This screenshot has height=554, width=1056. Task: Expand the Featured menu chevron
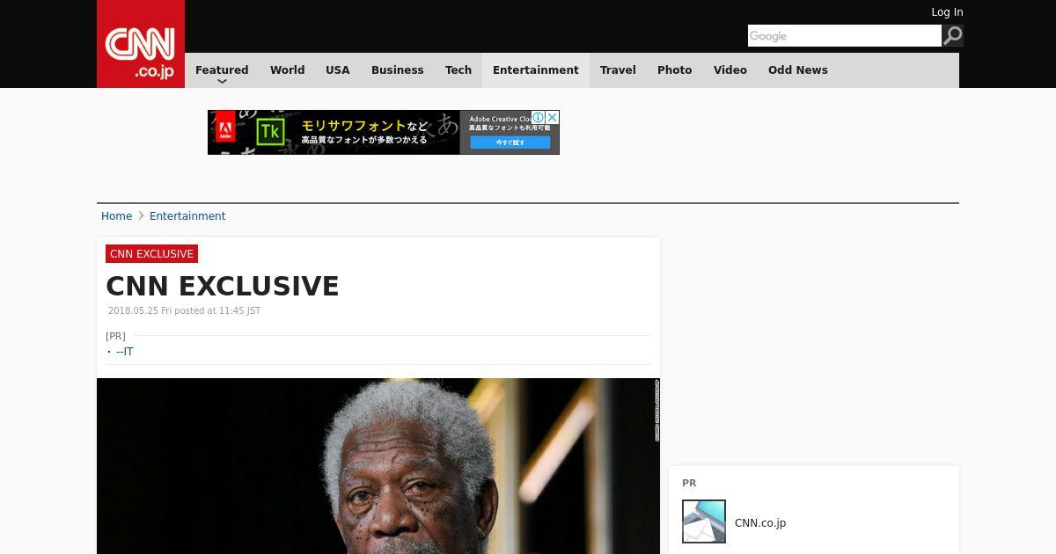coord(222,81)
